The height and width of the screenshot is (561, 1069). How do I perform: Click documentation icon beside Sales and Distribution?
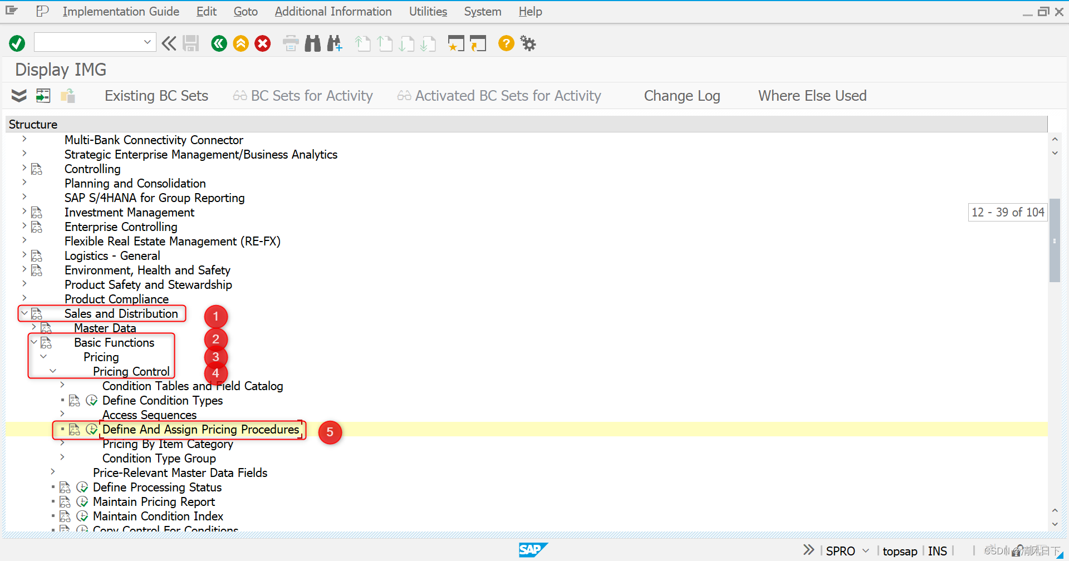[x=37, y=314]
